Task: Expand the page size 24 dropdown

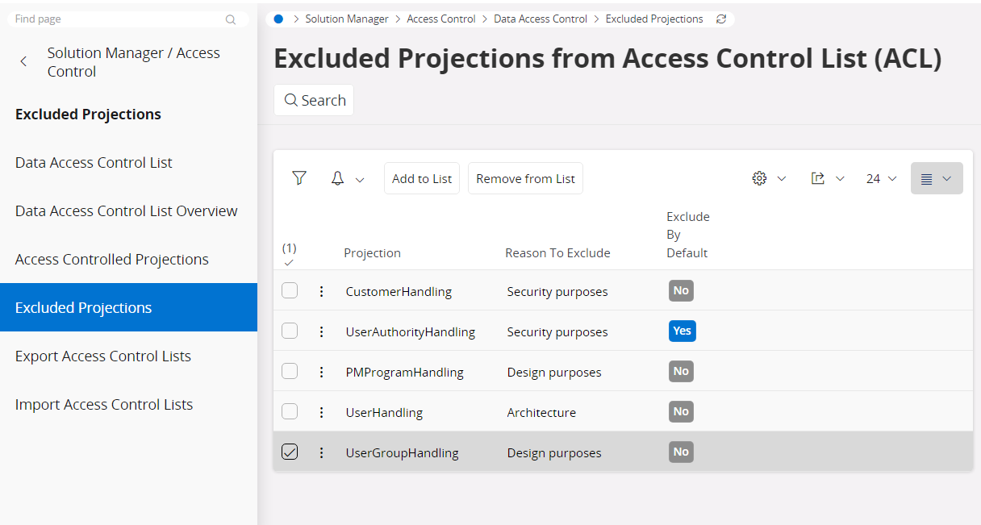Action: click(x=881, y=179)
